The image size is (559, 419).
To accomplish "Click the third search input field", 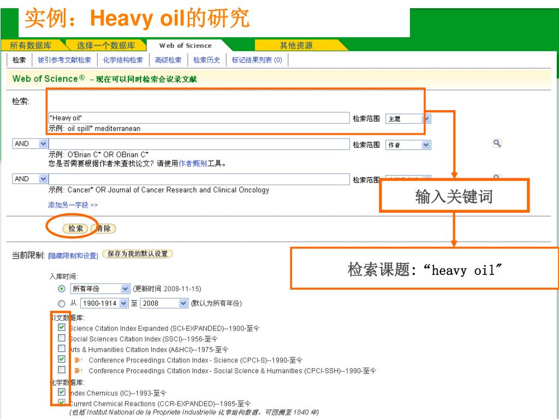I will click(199, 179).
